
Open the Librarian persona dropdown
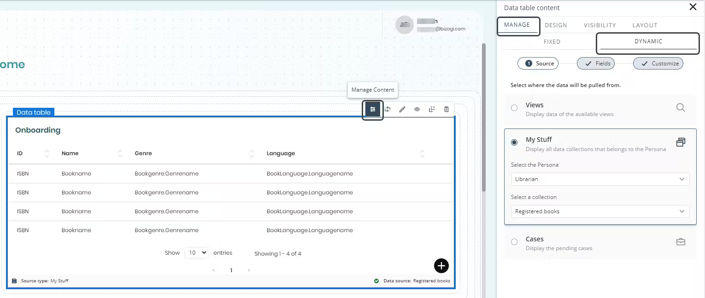coord(599,179)
